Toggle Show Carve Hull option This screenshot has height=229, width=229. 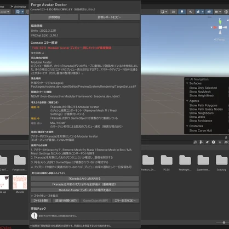[201, 130]
